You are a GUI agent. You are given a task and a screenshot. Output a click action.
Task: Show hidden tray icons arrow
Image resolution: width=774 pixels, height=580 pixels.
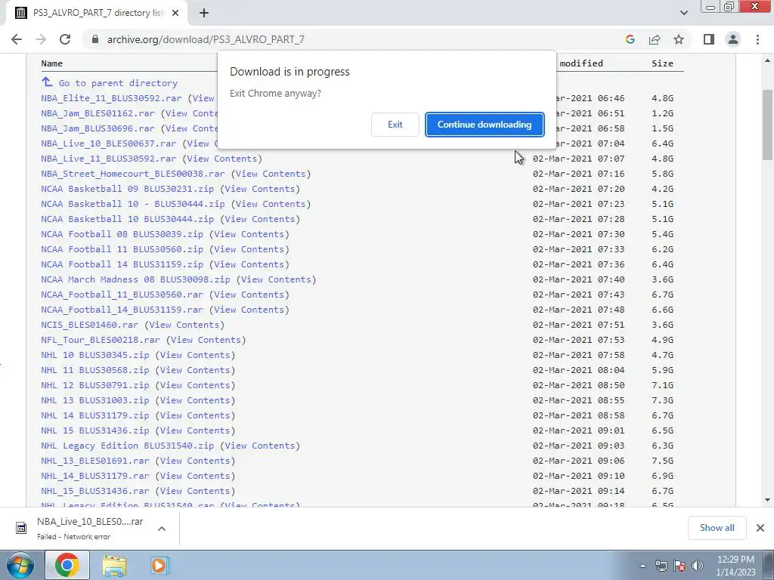(642, 566)
